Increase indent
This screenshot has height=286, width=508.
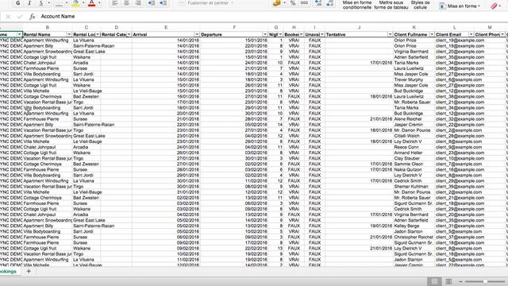pos(163,3)
